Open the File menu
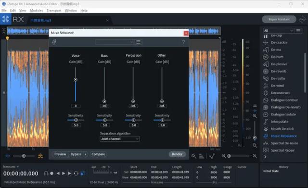 coord(4,11)
